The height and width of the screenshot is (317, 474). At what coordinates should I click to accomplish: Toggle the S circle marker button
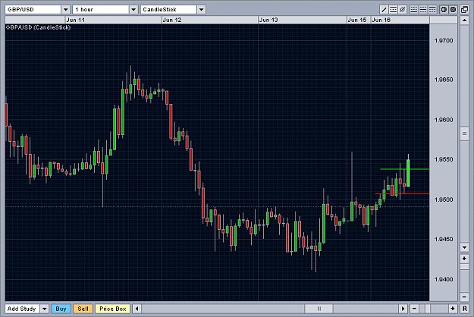point(453,9)
